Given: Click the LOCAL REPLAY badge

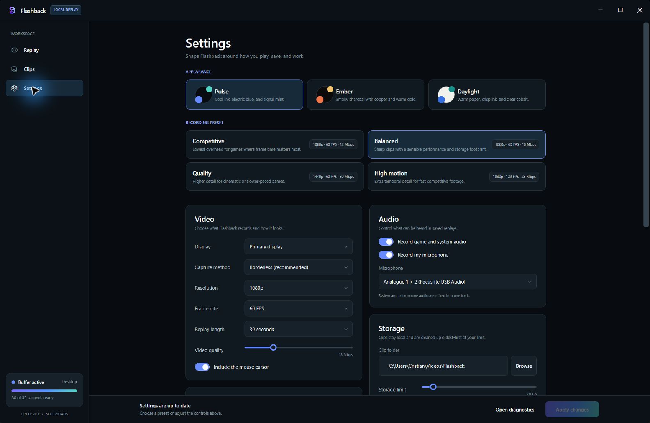Looking at the screenshot, I should coord(66,10).
